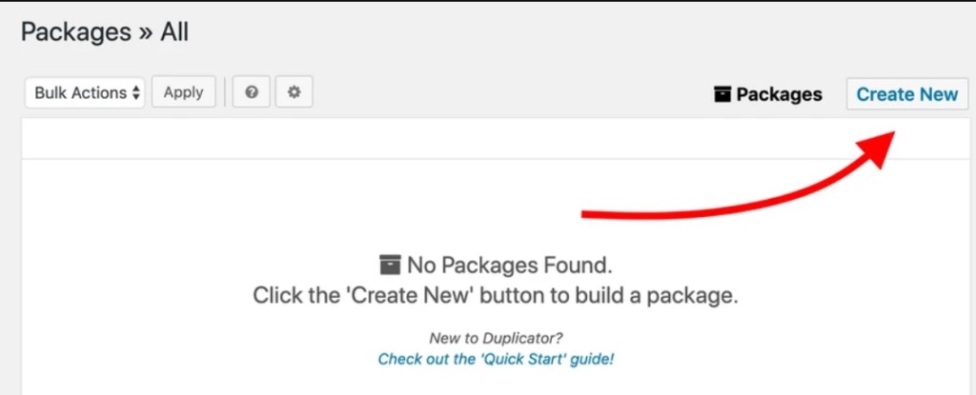Screen dimensions: 976x395
Task: Click the Apply button
Action: pos(184,92)
